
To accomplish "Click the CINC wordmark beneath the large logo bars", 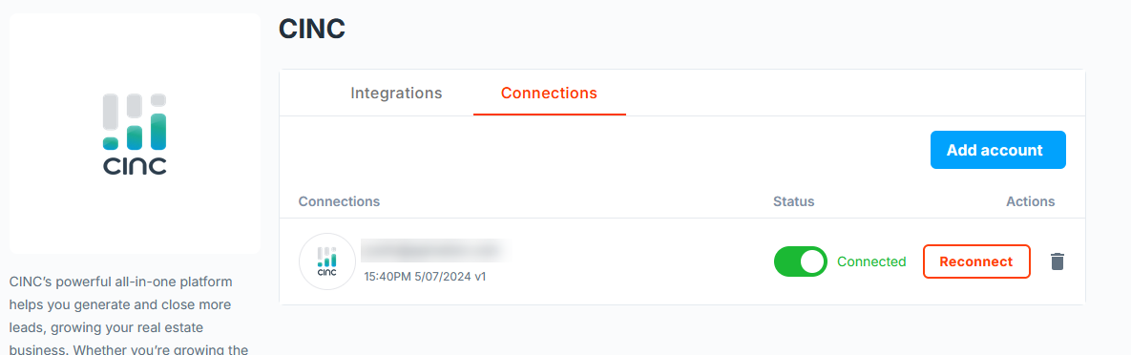I will pyautogui.click(x=135, y=166).
